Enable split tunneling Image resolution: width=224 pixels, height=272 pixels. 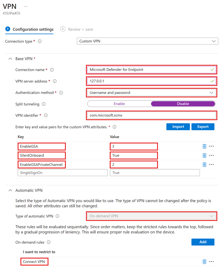pos(119,104)
